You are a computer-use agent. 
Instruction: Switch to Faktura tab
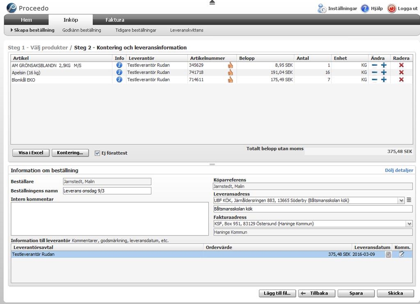tap(115, 20)
